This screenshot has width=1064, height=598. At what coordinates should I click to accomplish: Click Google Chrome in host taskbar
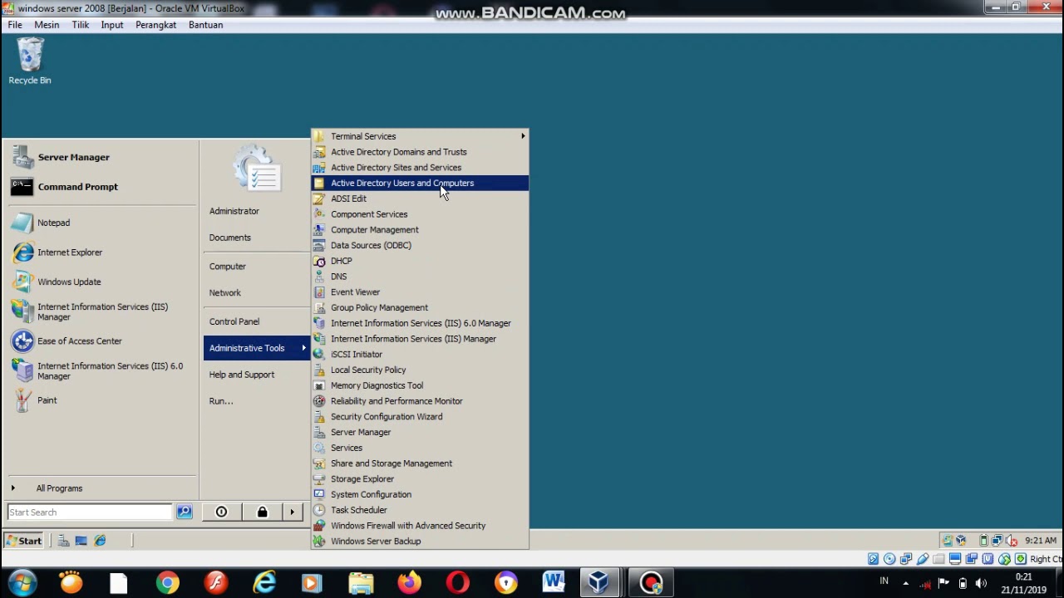[167, 583]
